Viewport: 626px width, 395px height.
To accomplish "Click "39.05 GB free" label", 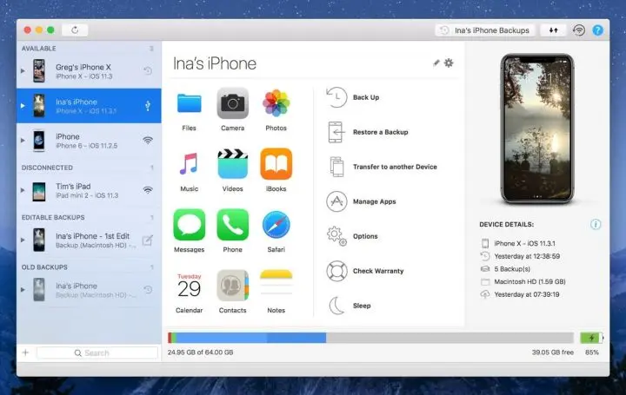I will (553, 352).
